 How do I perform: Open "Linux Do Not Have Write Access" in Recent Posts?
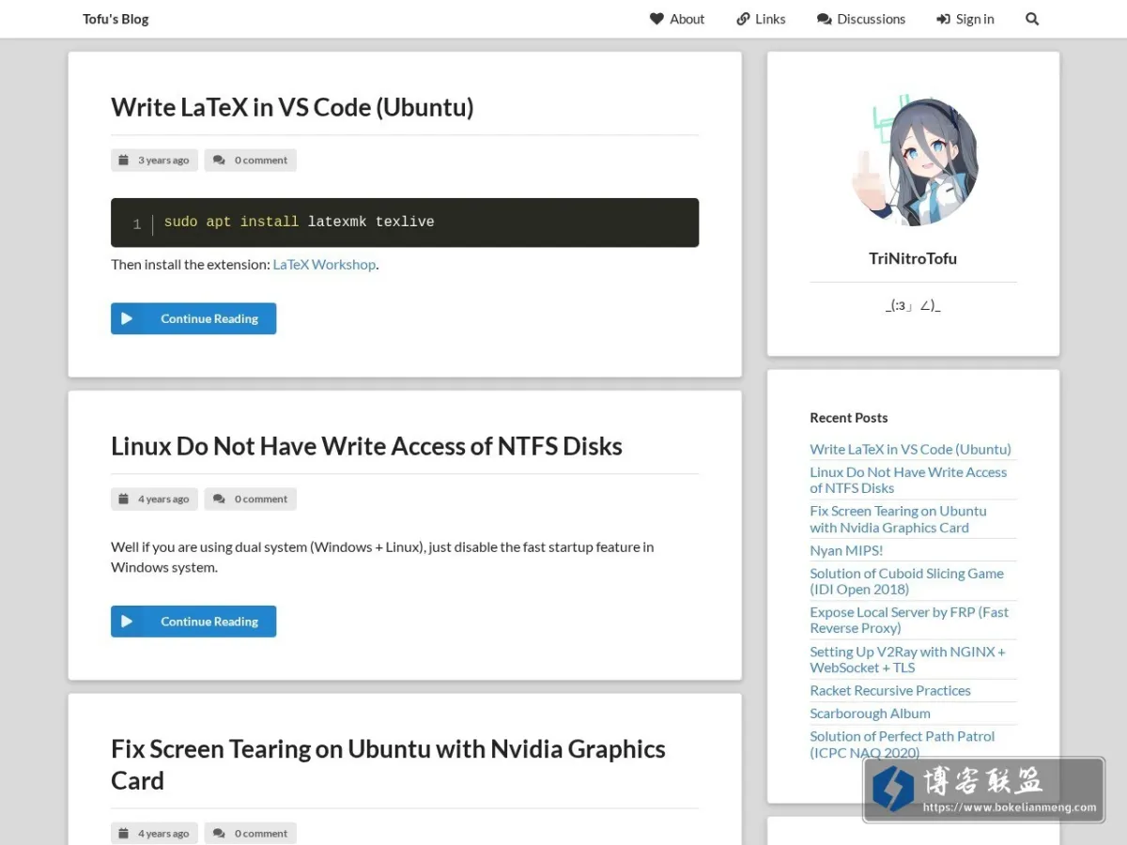click(908, 480)
